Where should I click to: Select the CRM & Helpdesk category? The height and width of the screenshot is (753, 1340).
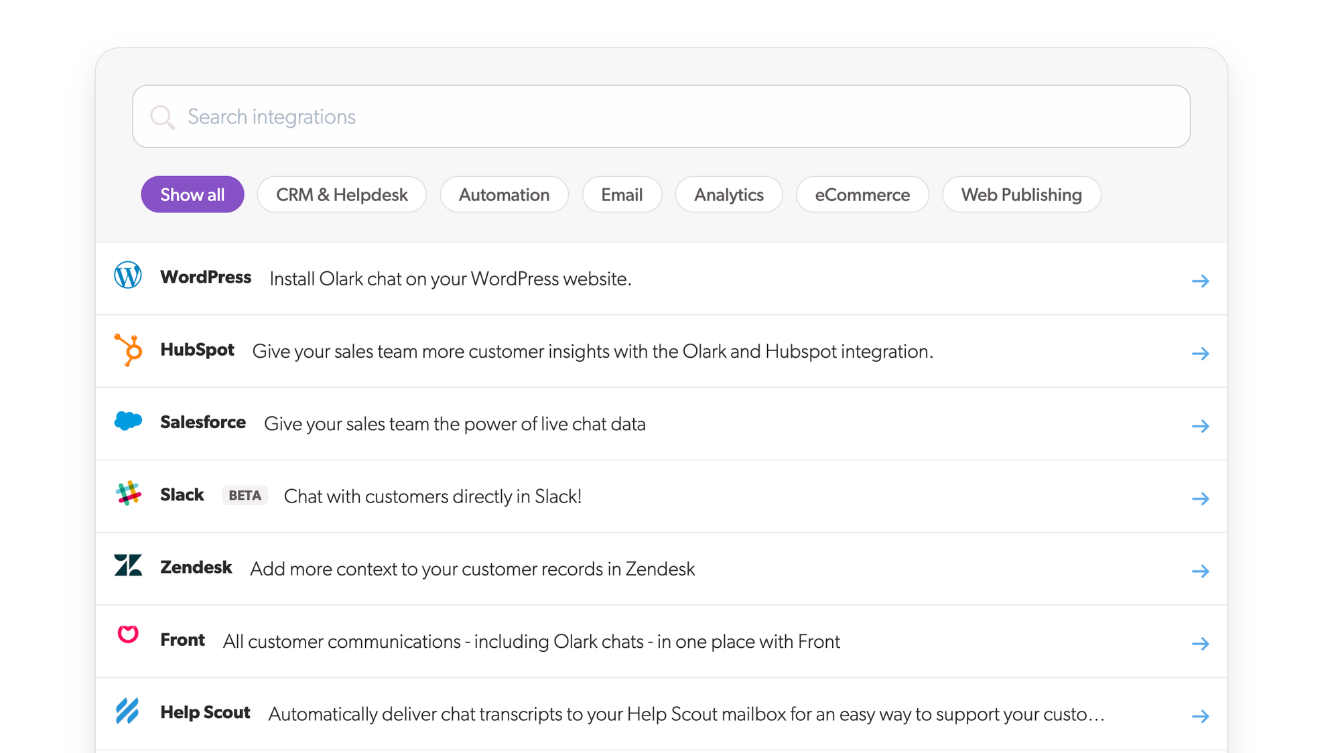[341, 194]
